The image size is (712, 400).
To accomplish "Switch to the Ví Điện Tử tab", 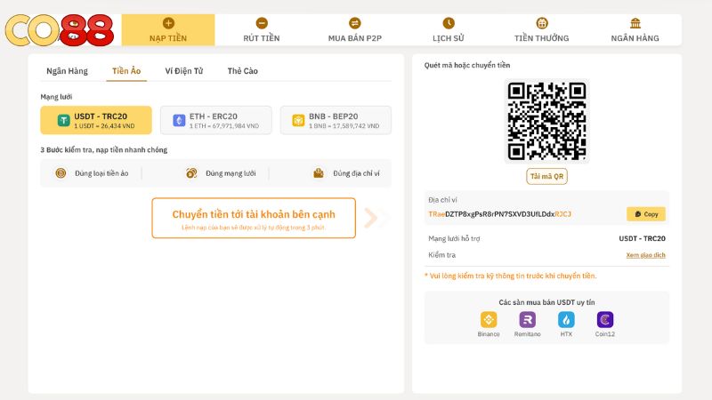I will (184, 71).
